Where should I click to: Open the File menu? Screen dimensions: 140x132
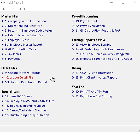click(3, 9)
